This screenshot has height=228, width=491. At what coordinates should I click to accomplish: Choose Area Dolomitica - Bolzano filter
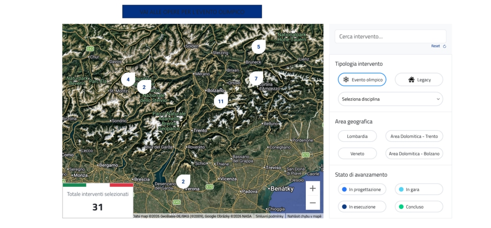(x=414, y=154)
